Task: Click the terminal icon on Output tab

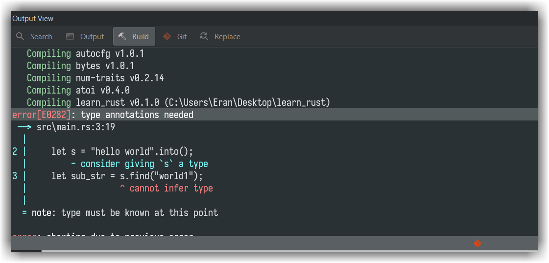Action: [71, 36]
